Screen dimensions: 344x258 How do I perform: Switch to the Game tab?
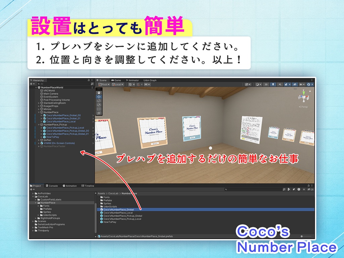(x=116, y=80)
